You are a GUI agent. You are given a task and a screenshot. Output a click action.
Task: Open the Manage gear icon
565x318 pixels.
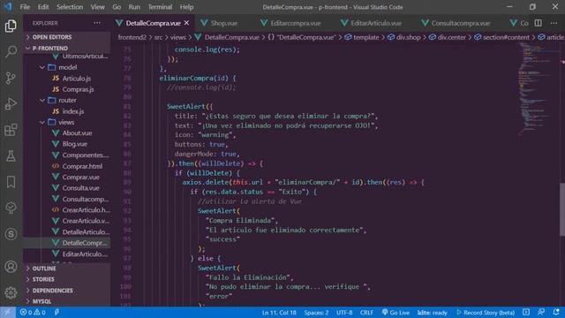(11, 292)
